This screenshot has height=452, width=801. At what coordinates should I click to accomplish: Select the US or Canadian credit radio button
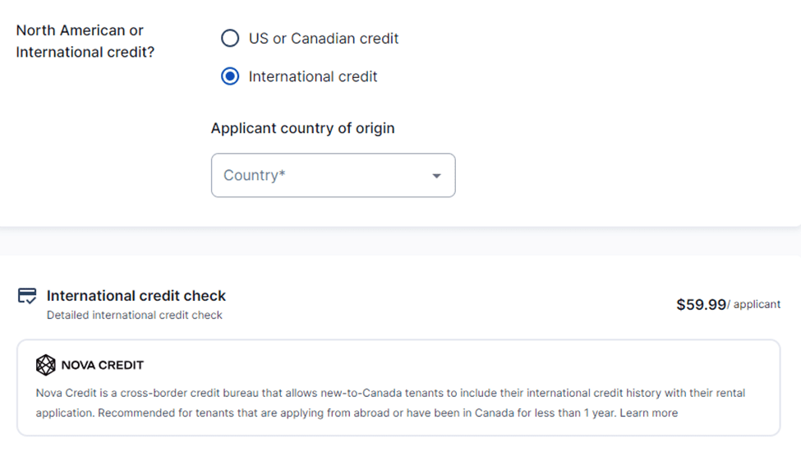231,39
